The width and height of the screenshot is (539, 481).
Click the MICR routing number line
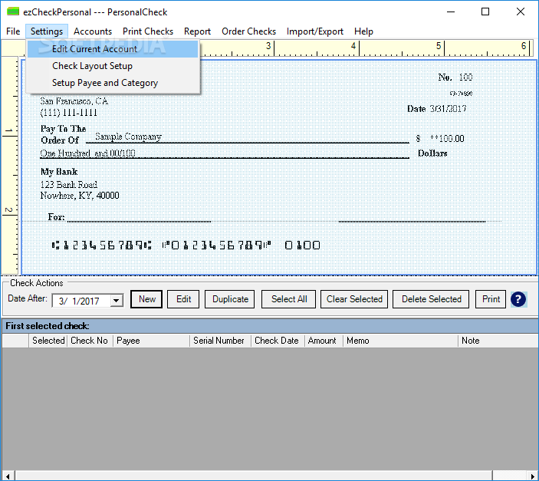(x=101, y=245)
